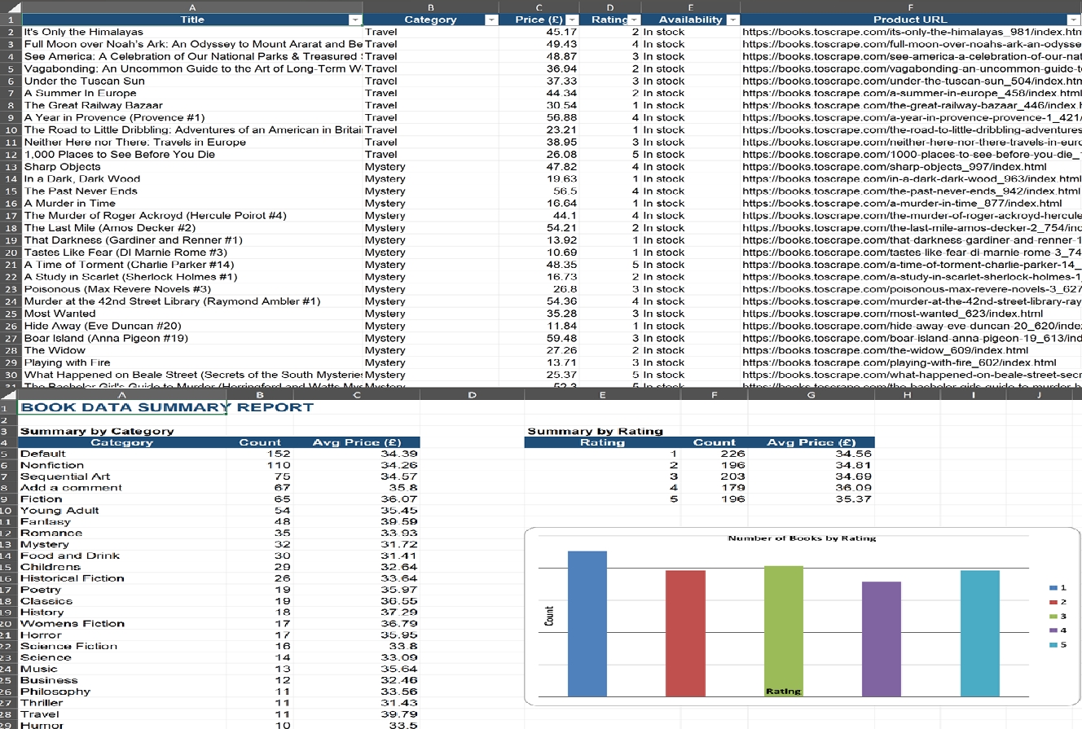Select the Food and Drink category cell

[x=121, y=556]
